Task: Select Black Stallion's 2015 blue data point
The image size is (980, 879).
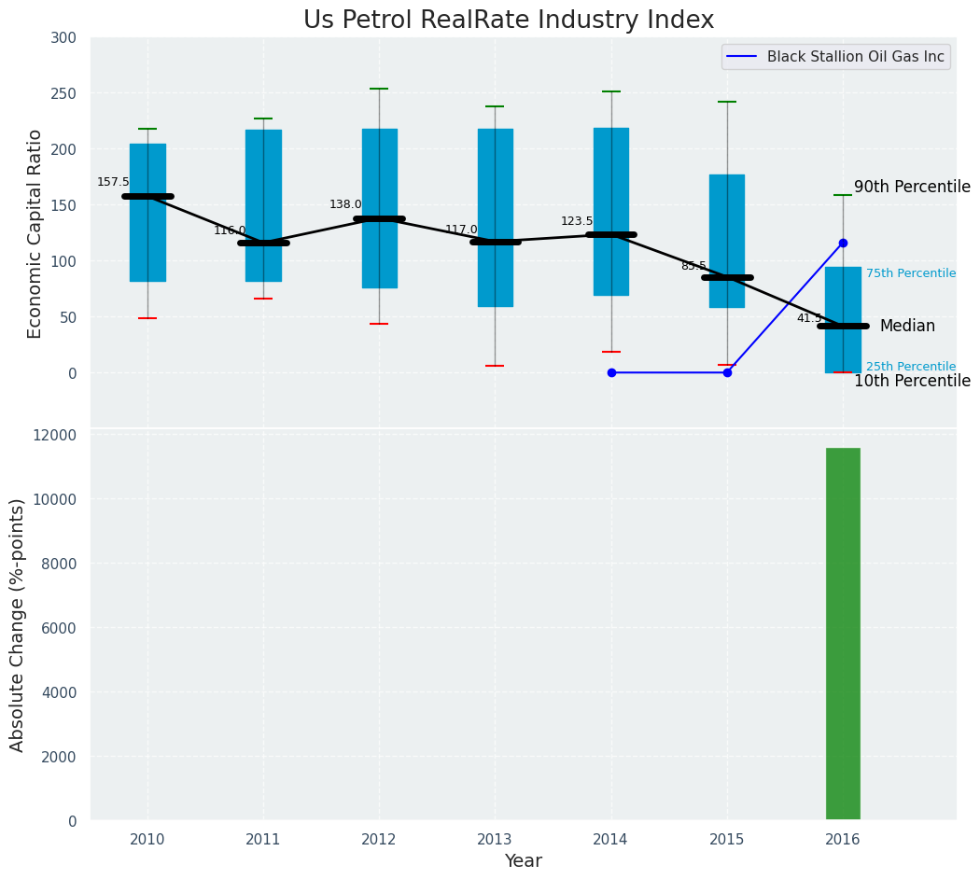Action: click(727, 372)
